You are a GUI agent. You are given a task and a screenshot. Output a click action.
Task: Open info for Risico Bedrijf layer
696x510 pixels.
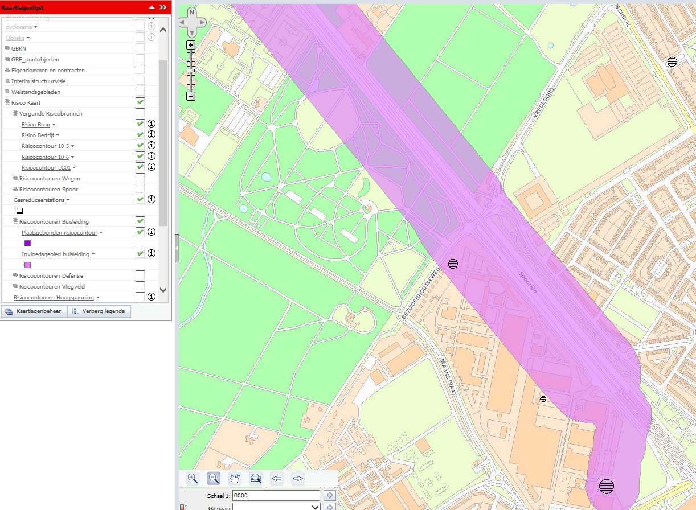[x=152, y=134]
